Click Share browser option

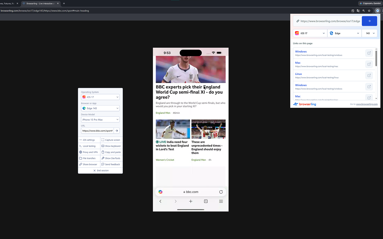coord(89,164)
